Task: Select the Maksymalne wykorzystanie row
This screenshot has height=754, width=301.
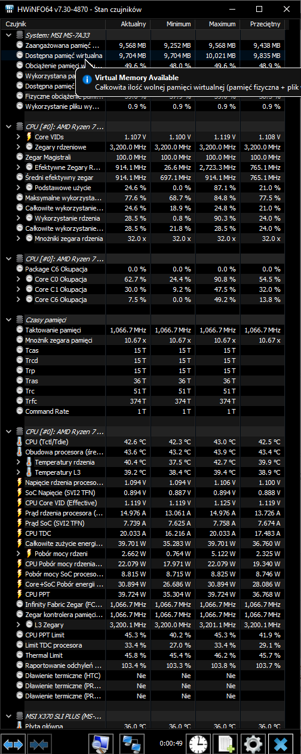Action: [x=142, y=197]
